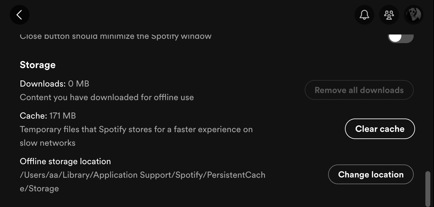Click the Remove all downloads button
This screenshot has height=207, width=434.
(359, 90)
